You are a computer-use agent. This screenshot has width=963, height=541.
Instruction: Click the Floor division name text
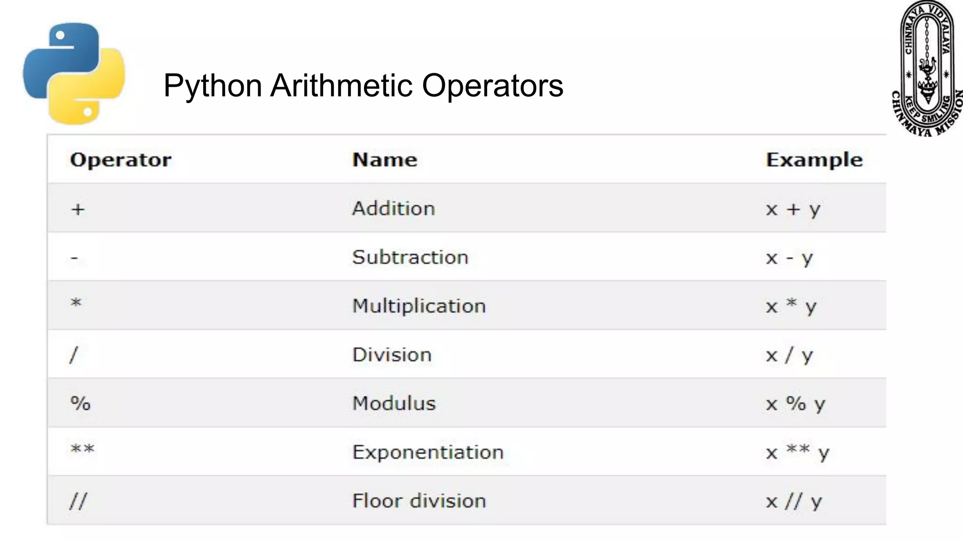point(419,501)
